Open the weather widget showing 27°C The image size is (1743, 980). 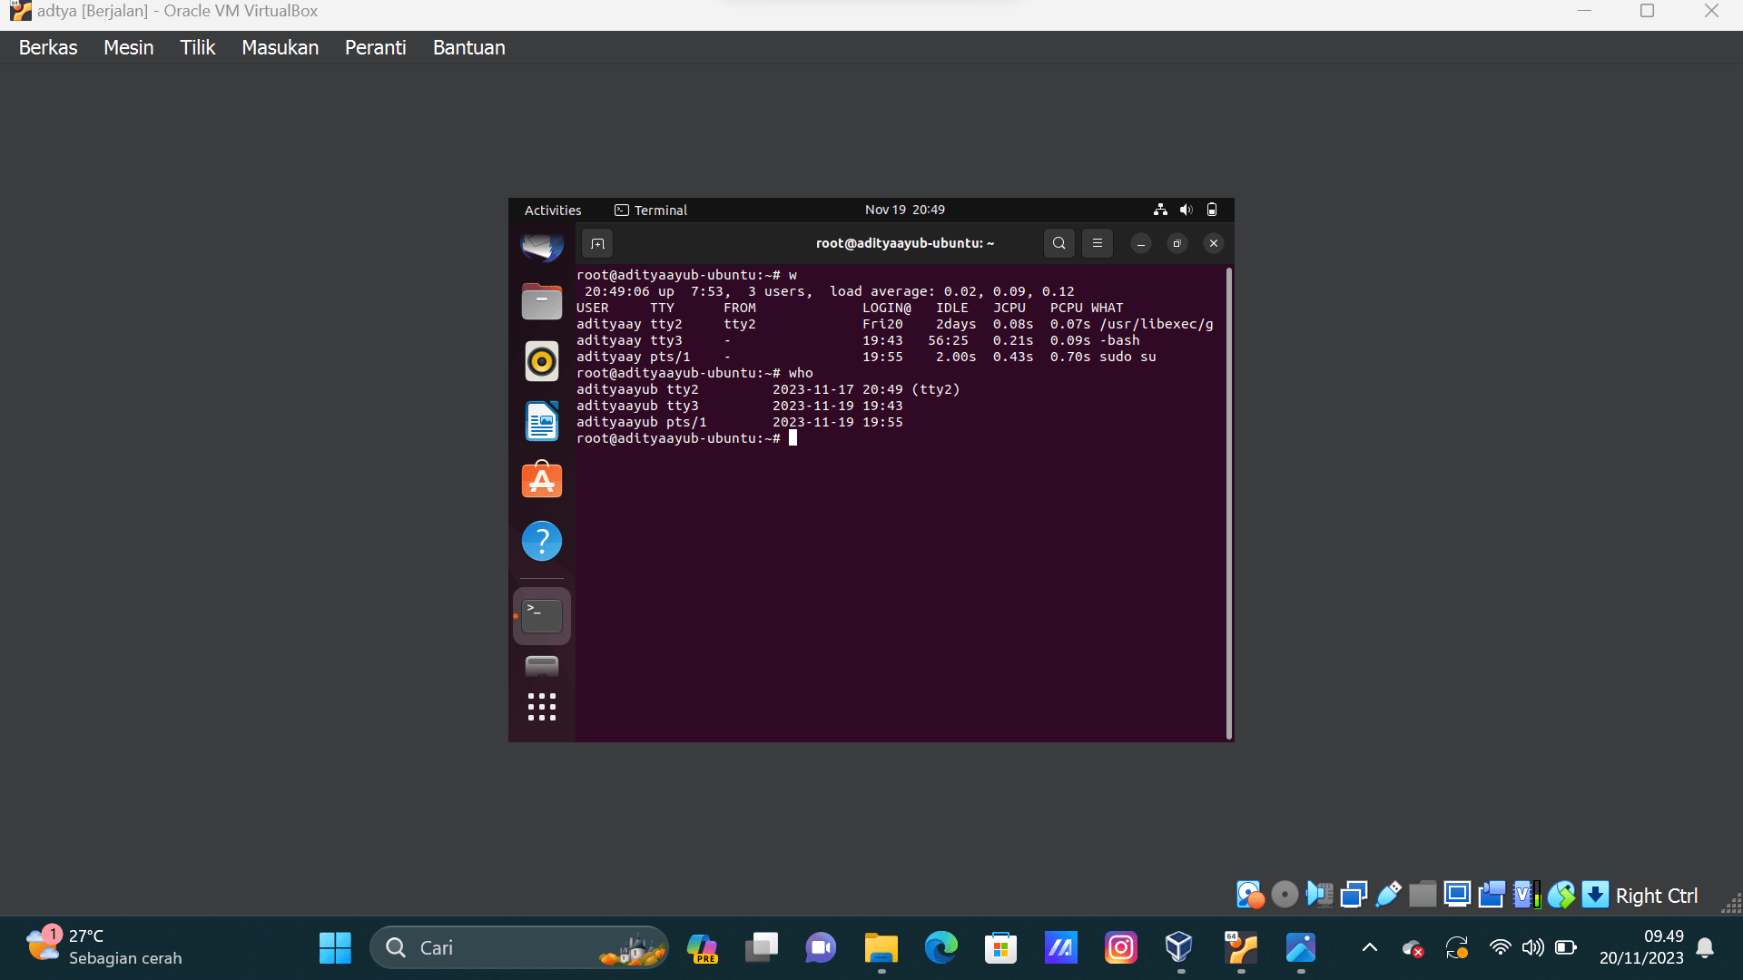(103, 946)
